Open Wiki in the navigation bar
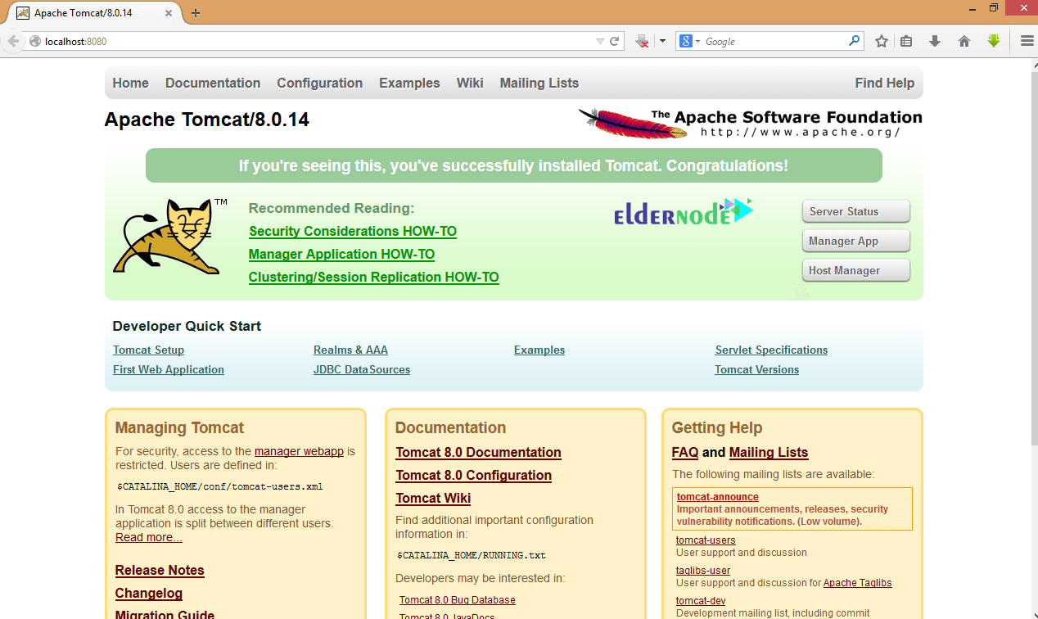Screen dimensions: 1038x619 470,83
